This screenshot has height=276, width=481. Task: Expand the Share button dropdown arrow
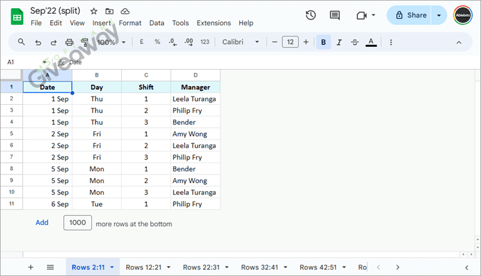[x=439, y=15]
